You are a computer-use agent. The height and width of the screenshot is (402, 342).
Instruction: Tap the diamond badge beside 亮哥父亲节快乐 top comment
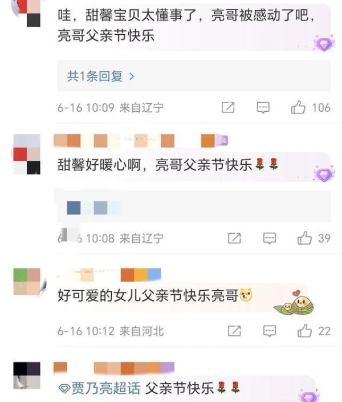(324, 43)
